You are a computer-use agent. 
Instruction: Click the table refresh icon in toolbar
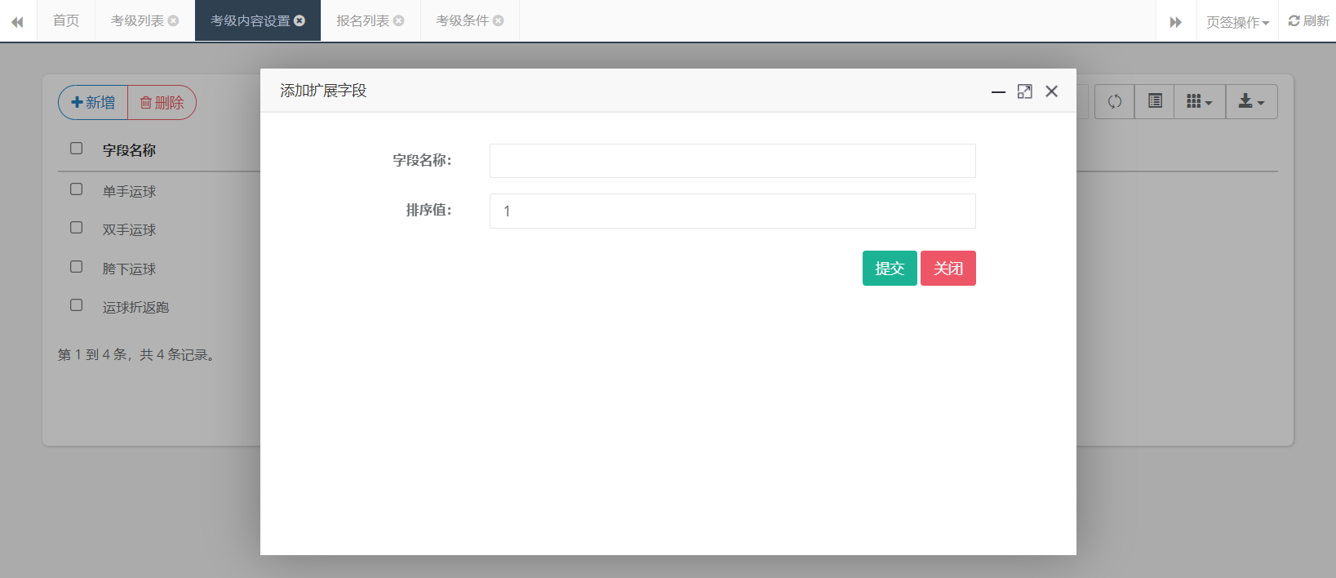point(1114,101)
